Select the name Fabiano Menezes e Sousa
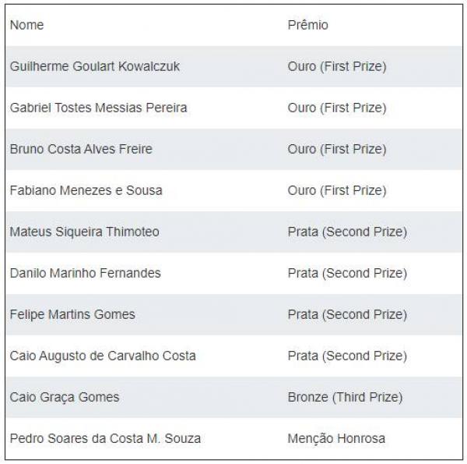 click(86, 190)
